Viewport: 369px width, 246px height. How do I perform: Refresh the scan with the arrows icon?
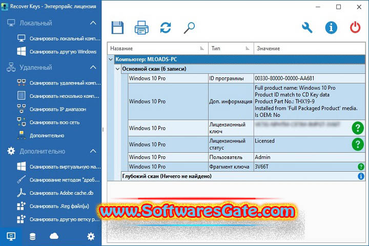(x=166, y=28)
